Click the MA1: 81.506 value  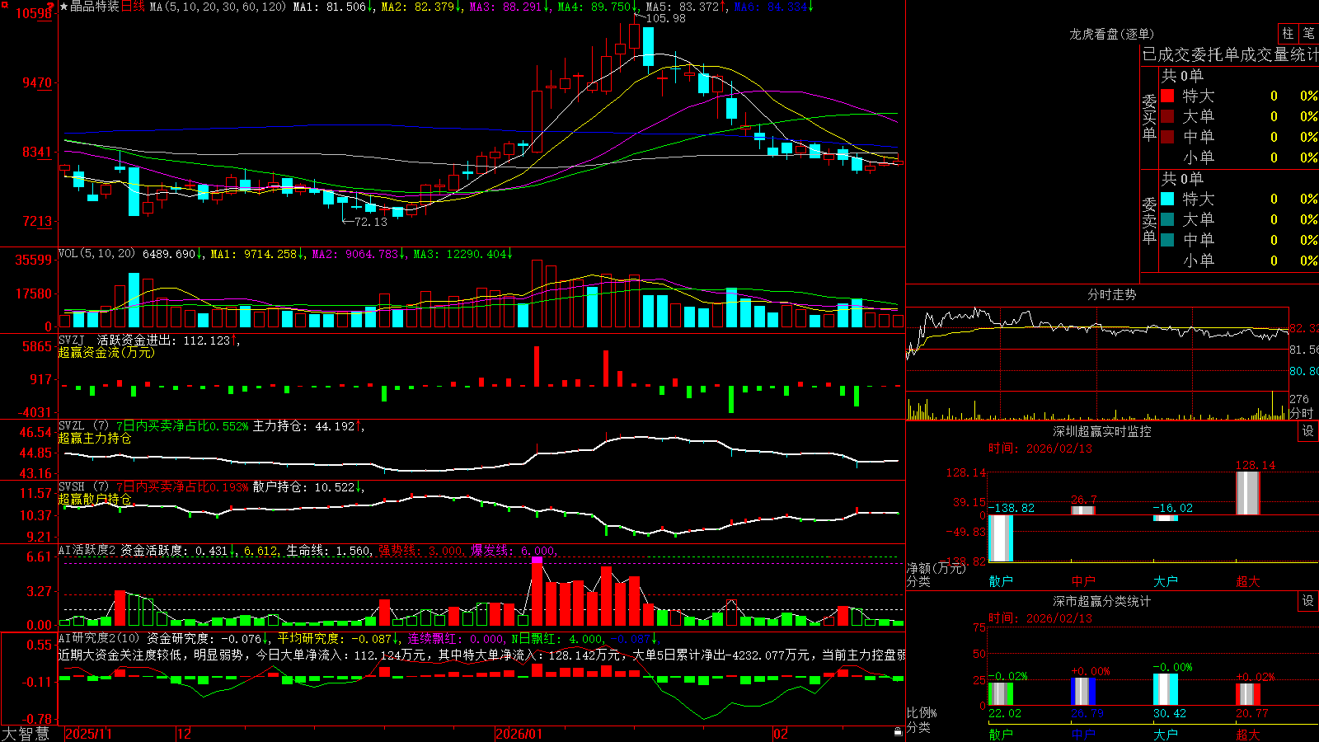(x=333, y=7)
